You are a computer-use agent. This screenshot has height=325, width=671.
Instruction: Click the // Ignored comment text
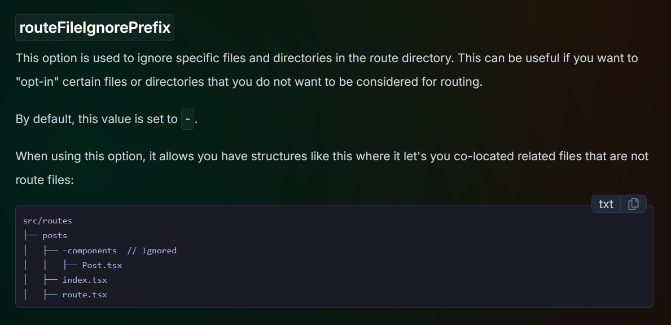[x=152, y=251]
